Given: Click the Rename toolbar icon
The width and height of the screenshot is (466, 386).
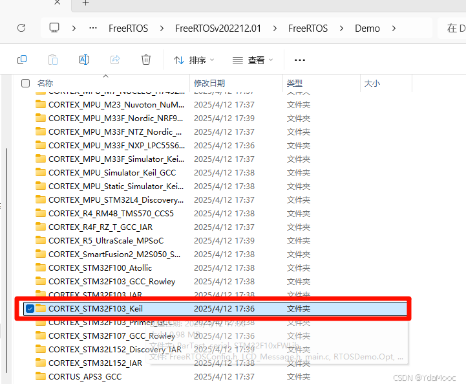Looking at the screenshot, I should pos(84,60).
